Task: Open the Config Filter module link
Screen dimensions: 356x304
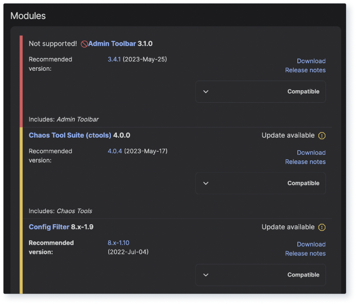Action: click(49, 227)
